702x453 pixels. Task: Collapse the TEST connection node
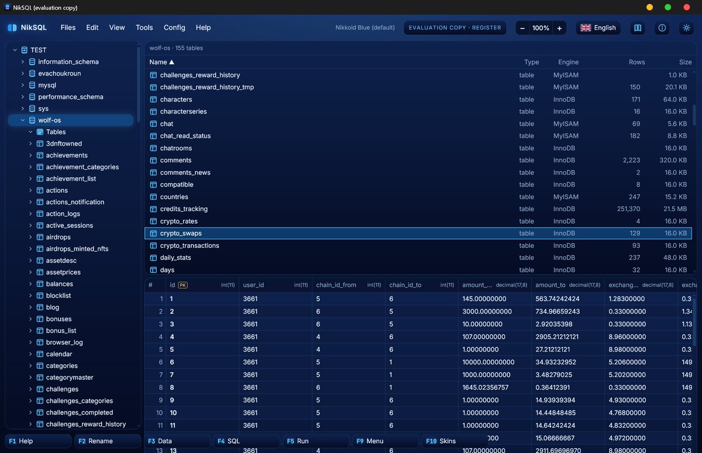pos(15,50)
